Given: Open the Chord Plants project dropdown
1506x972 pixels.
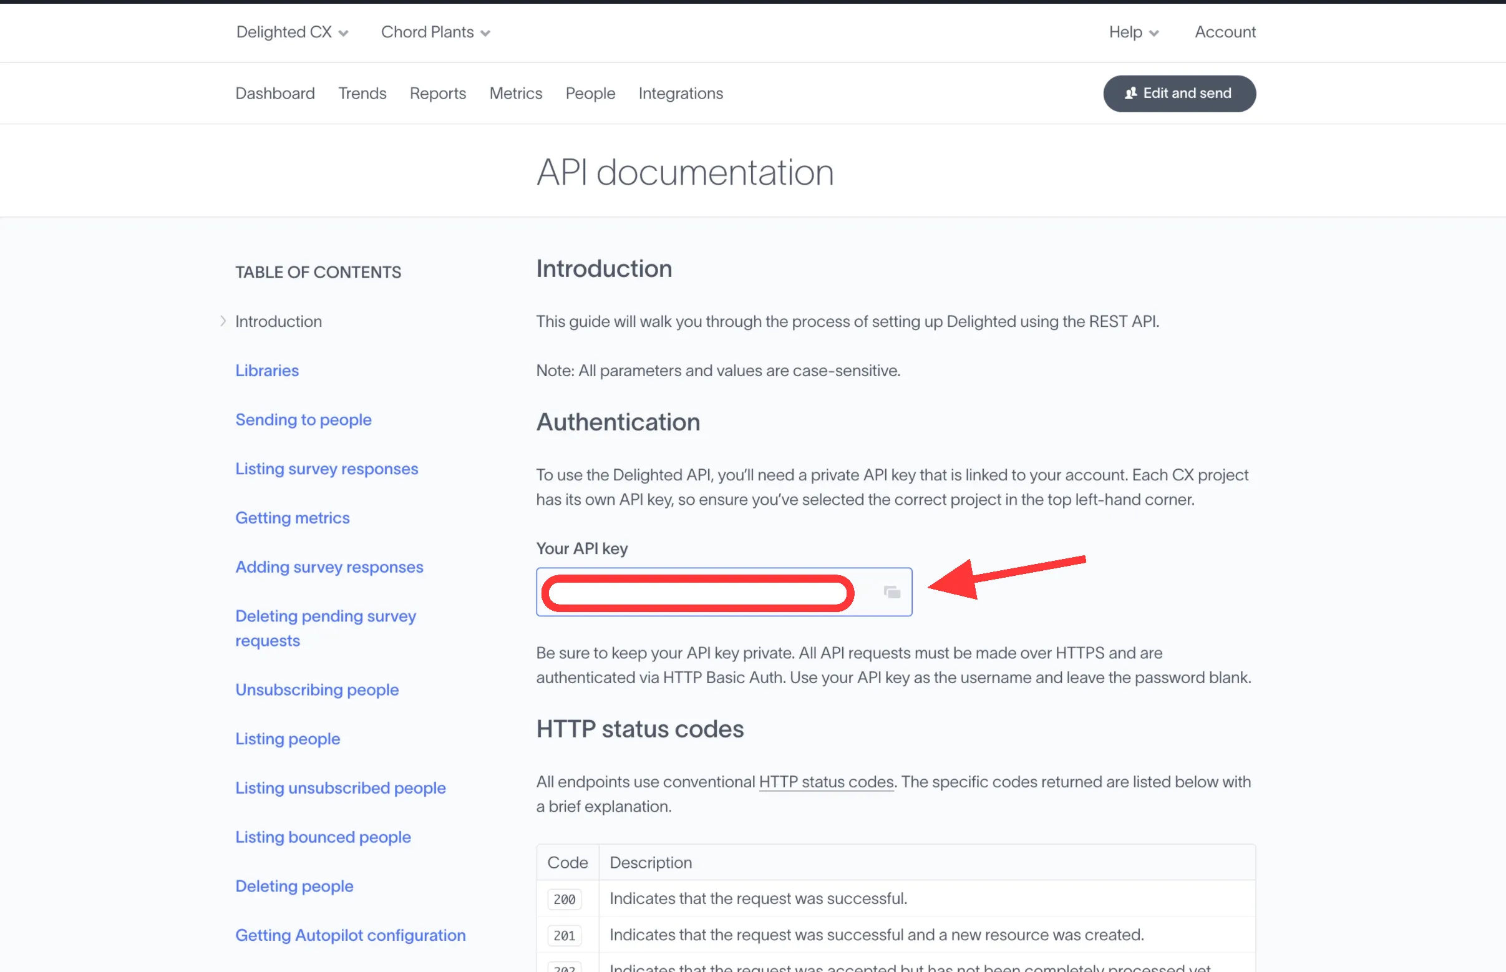Looking at the screenshot, I should coord(435,32).
